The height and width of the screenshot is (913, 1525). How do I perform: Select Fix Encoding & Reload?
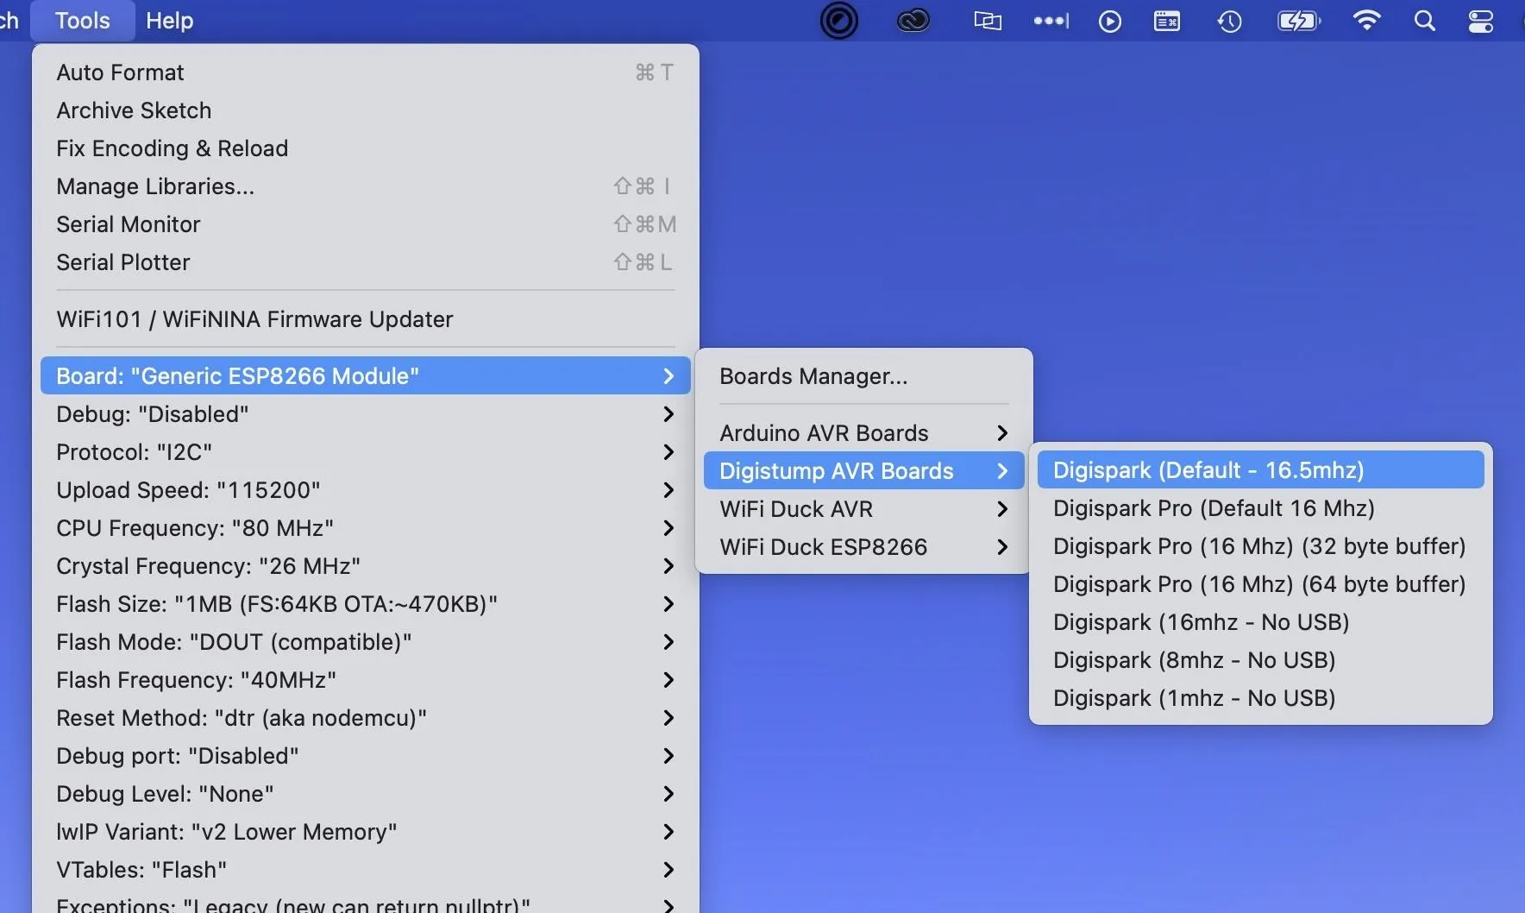pos(366,148)
